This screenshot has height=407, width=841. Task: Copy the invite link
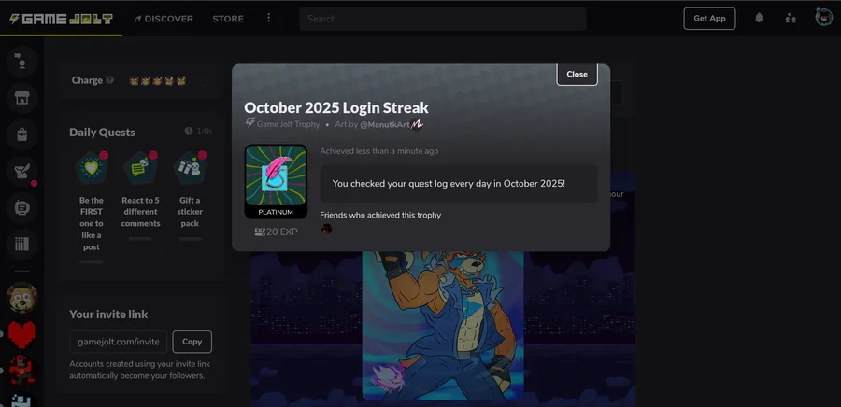pos(192,342)
